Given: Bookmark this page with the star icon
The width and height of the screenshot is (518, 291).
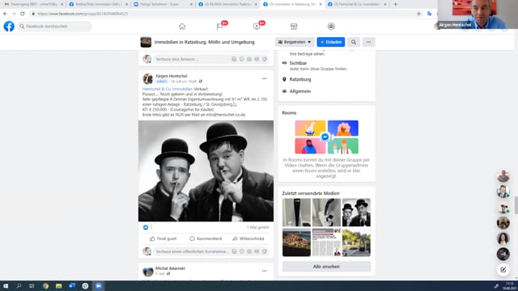Looking at the screenshot, I should 419,14.
